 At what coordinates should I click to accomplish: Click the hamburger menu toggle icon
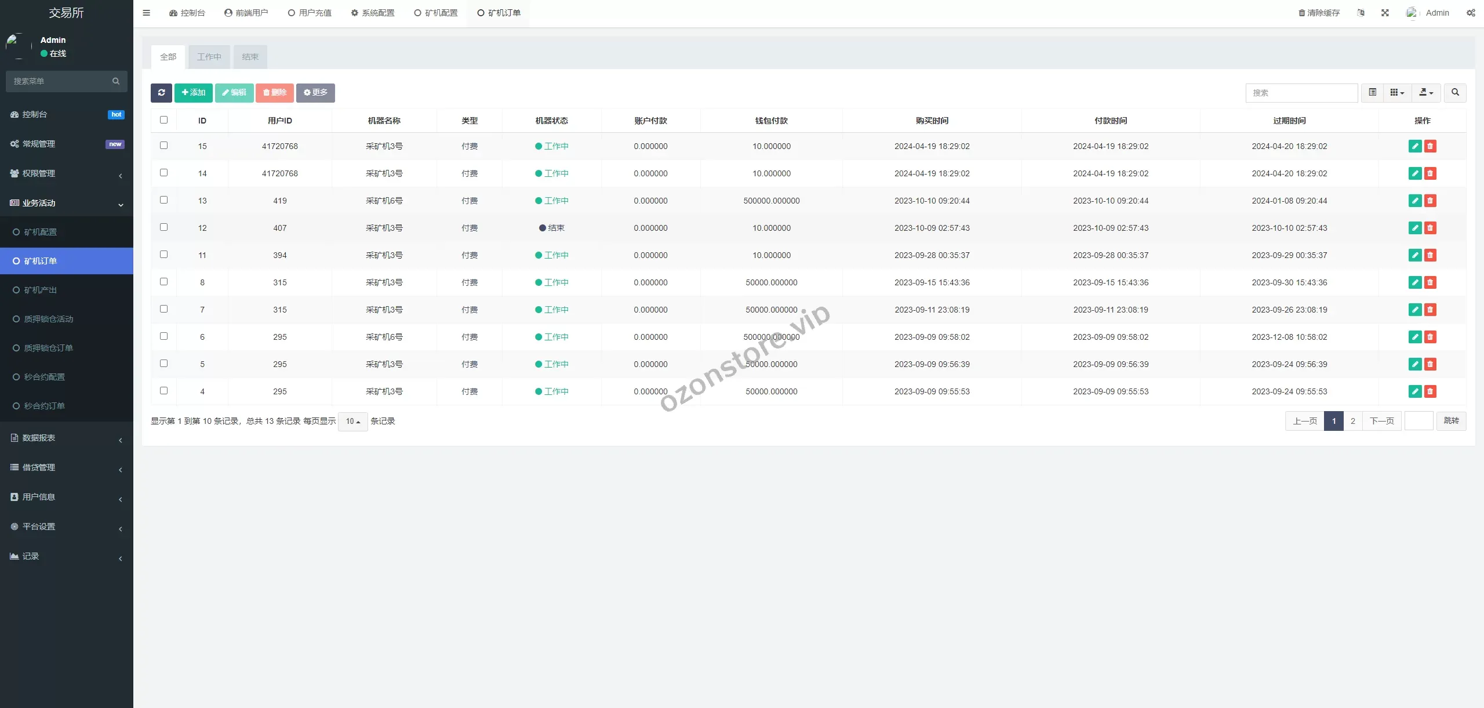coord(147,13)
